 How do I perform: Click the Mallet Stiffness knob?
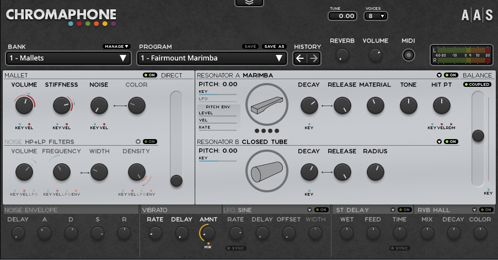[x=62, y=106]
